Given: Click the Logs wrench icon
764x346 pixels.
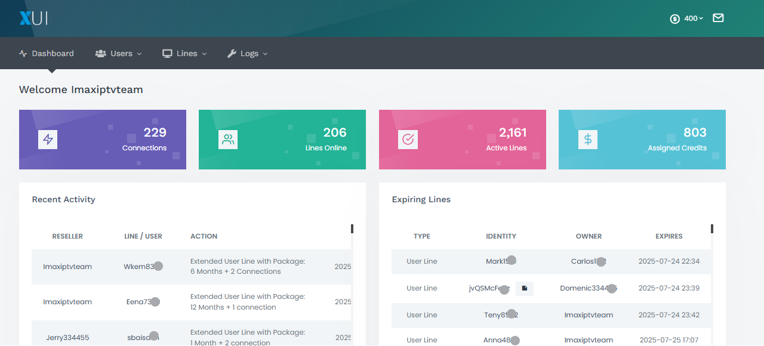Looking at the screenshot, I should pos(232,54).
